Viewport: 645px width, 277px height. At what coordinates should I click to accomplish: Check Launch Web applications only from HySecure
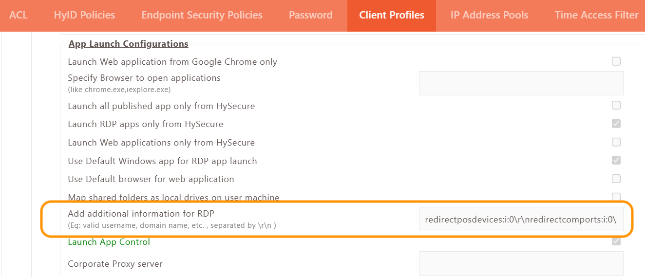coord(616,142)
